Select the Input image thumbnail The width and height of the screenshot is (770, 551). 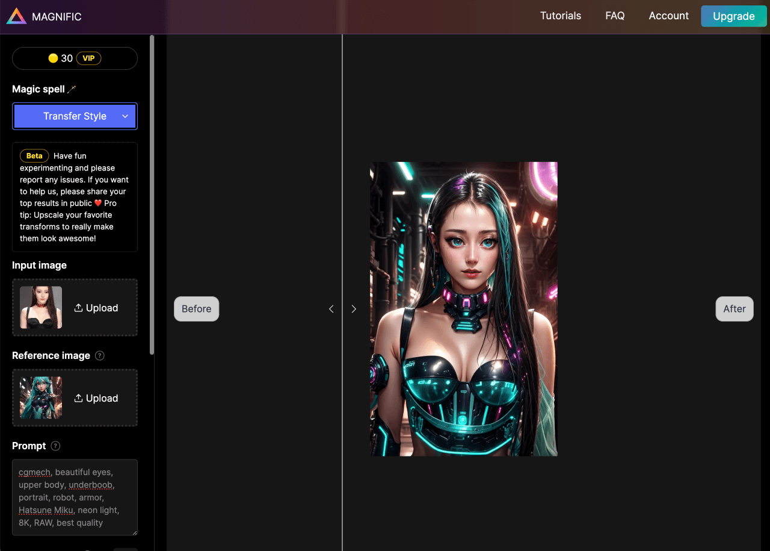pyautogui.click(x=41, y=308)
